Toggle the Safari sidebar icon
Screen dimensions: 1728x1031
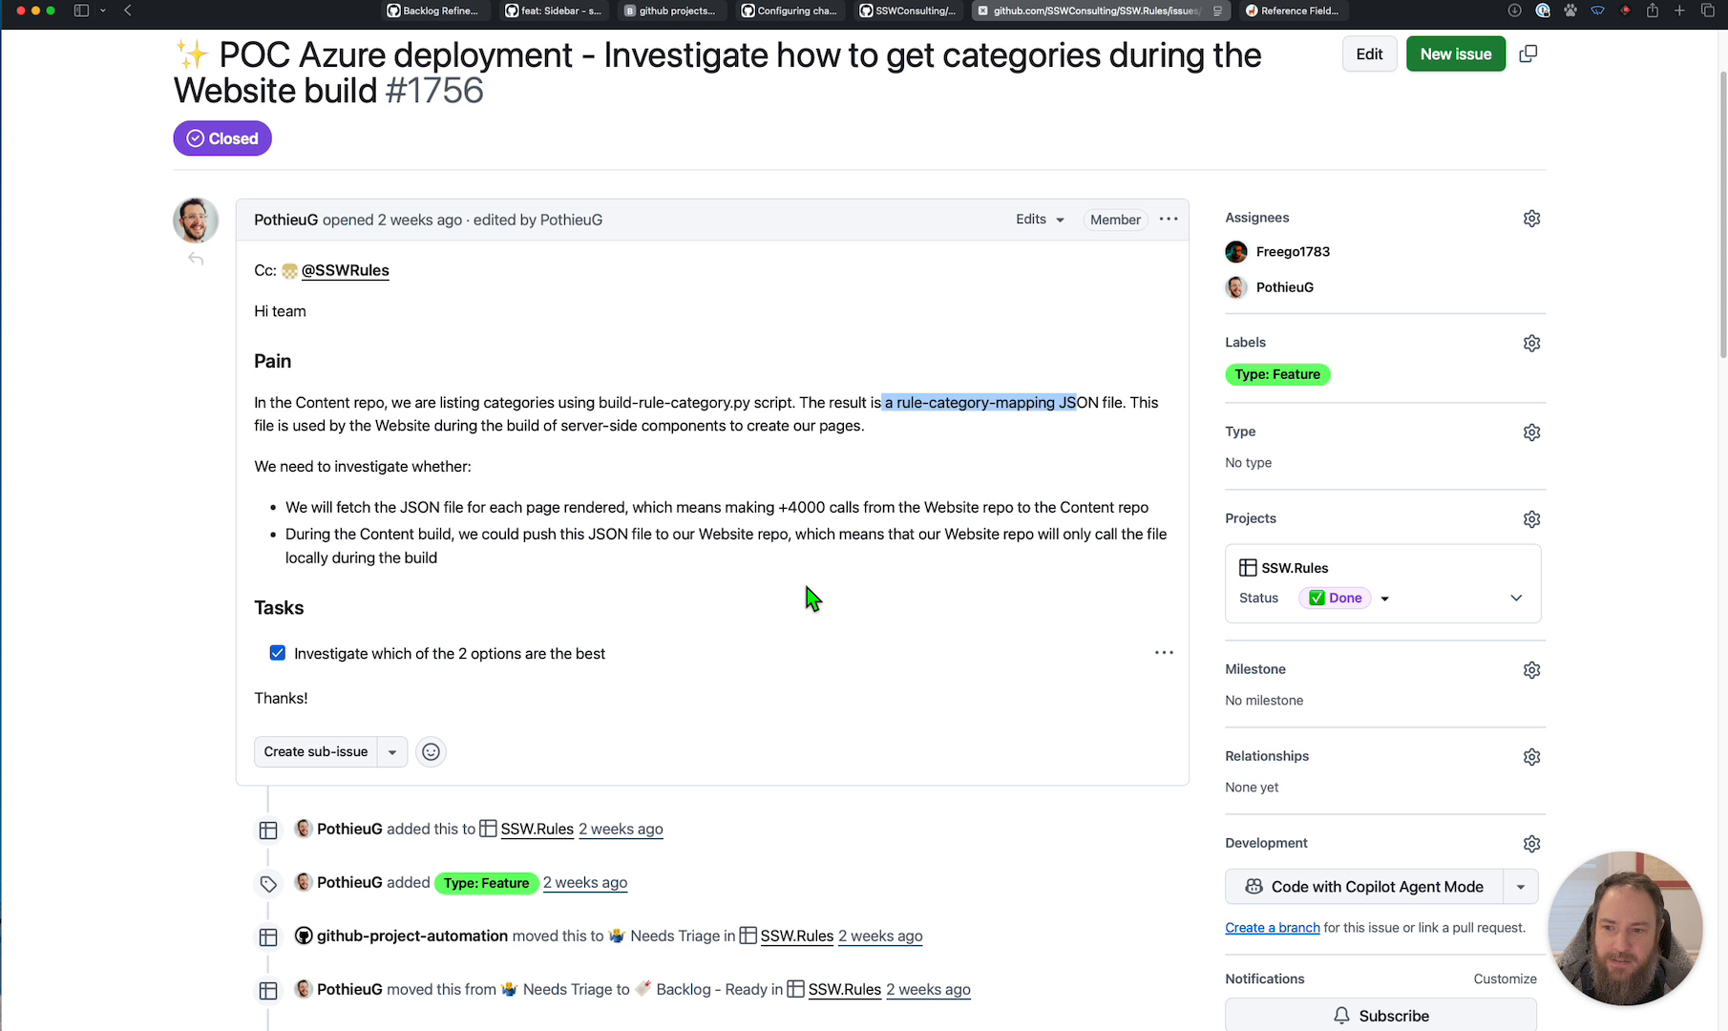pyautogui.click(x=81, y=11)
